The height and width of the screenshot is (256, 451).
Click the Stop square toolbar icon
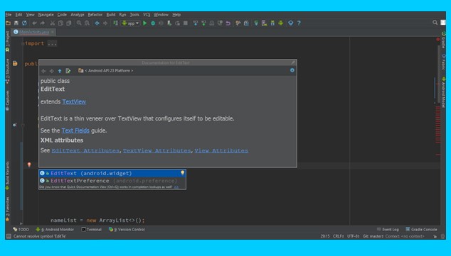[186, 23]
